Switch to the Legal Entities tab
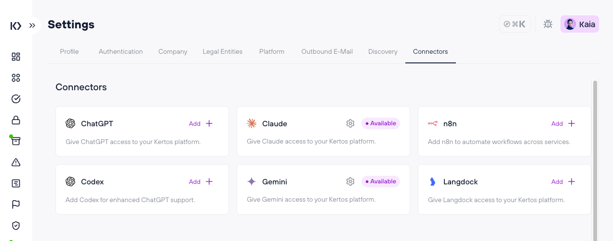Viewport: 613px width, 241px height. click(223, 51)
